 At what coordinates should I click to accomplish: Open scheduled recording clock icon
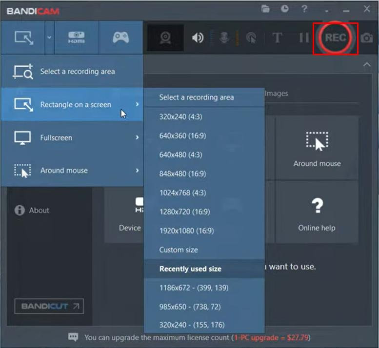tap(285, 9)
